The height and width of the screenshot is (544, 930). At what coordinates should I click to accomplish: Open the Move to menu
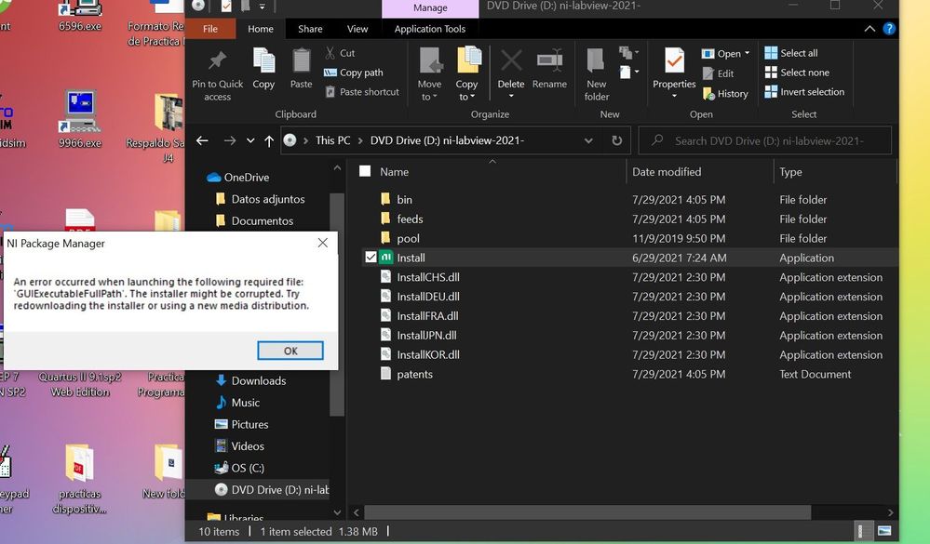[x=429, y=74]
